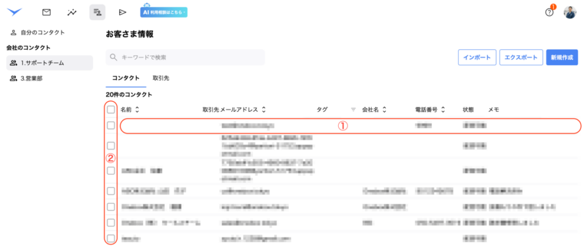Click the tag column filter icon
584x246 pixels.
[x=353, y=109]
